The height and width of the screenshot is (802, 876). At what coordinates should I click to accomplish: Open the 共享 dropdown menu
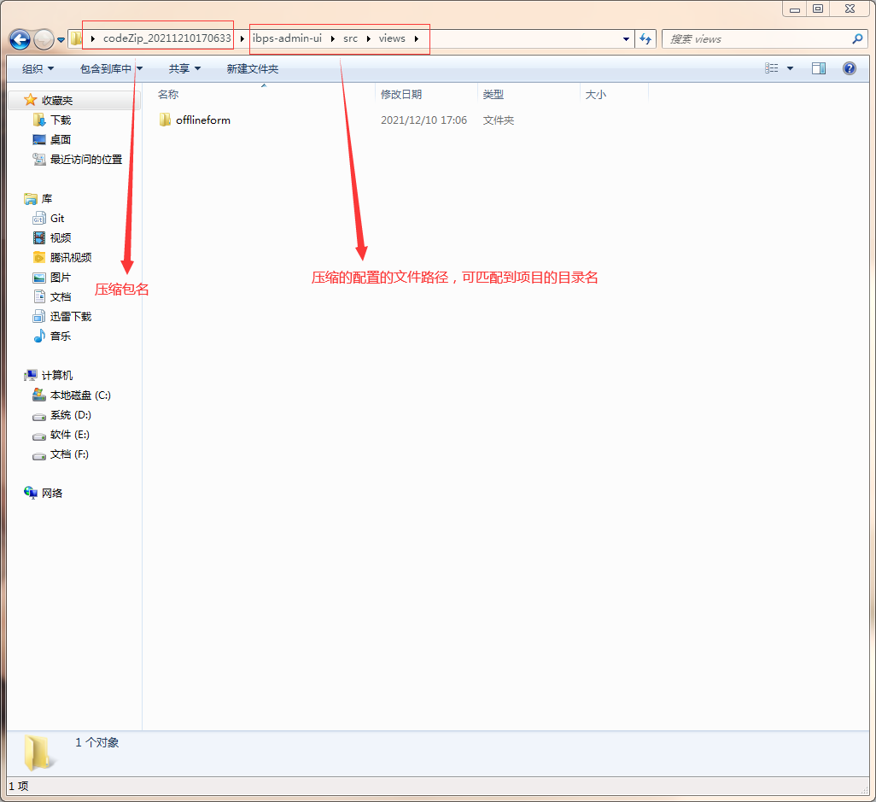pyautogui.click(x=184, y=68)
